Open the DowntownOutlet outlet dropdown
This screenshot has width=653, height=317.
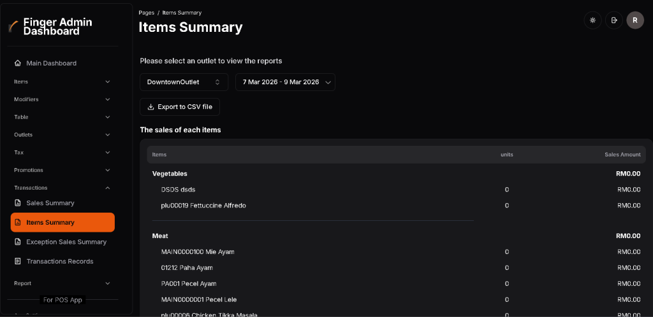(184, 82)
